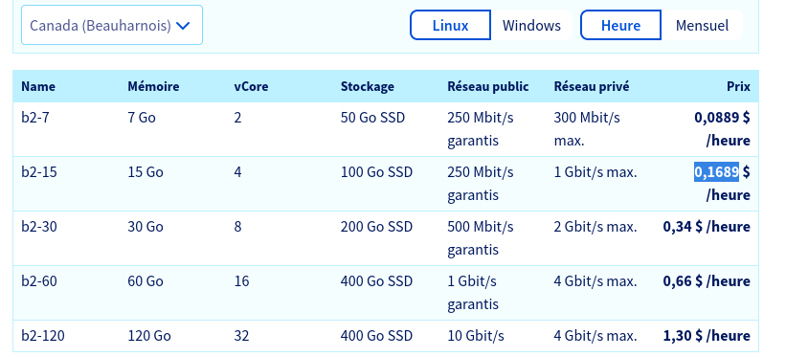Click the 60 Go memory cell
The width and height of the screenshot is (786, 357).
click(x=146, y=281)
